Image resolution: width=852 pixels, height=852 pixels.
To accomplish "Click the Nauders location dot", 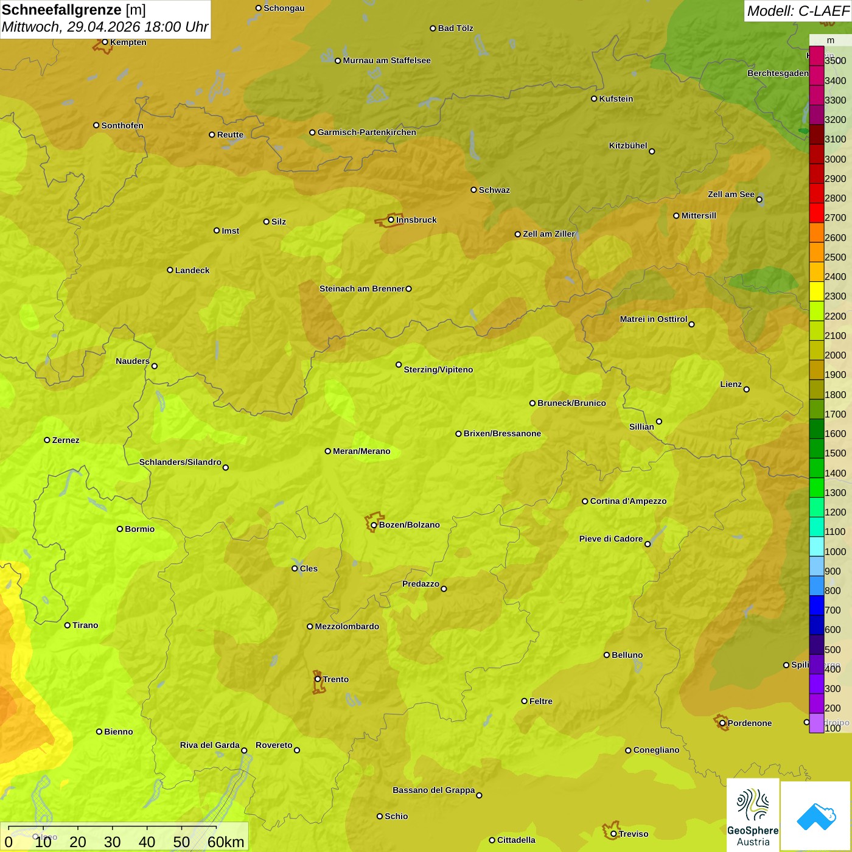I will 154,366.
